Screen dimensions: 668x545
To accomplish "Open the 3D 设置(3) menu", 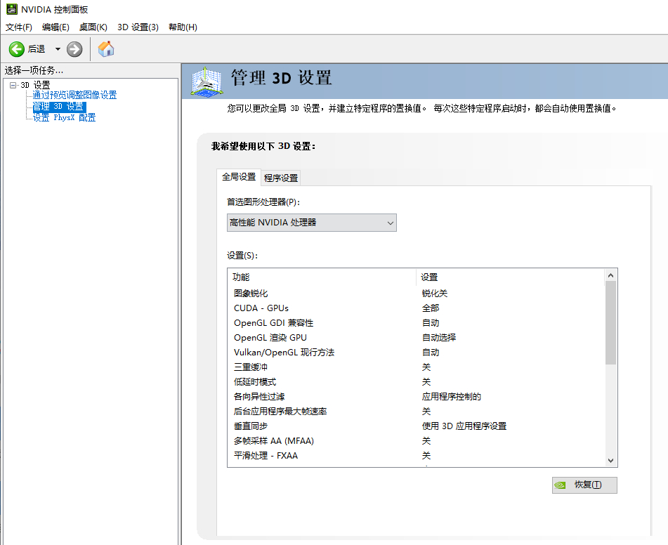I will [x=138, y=27].
